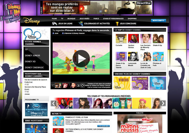This screenshot has height=133, width=189.
Task: Click the Joue bullet icon above video
Action: tap(53, 33)
